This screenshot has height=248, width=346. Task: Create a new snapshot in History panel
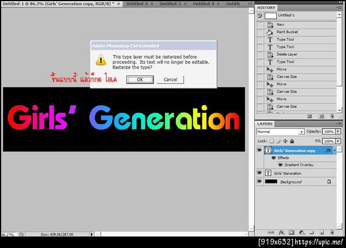coord(321,116)
